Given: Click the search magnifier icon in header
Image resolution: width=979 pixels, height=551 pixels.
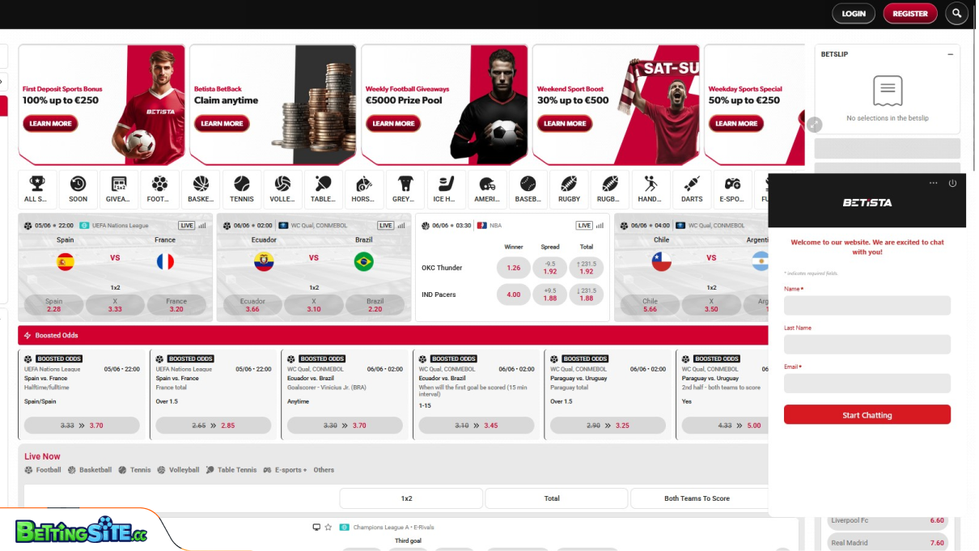Looking at the screenshot, I should pos(957,14).
